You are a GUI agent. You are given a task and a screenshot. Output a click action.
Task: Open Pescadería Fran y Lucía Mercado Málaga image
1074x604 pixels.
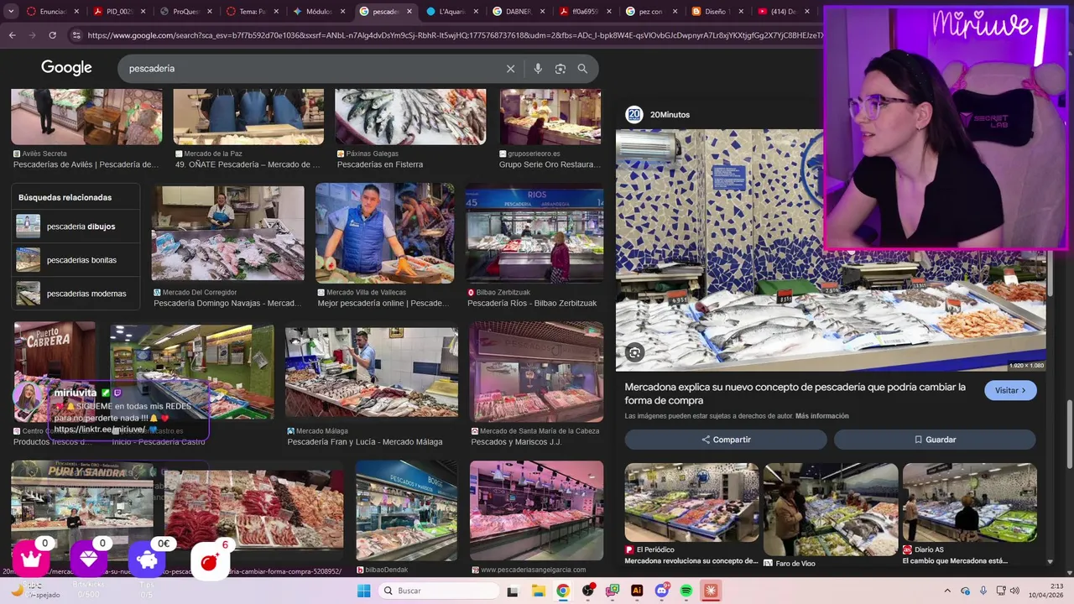click(372, 372)
